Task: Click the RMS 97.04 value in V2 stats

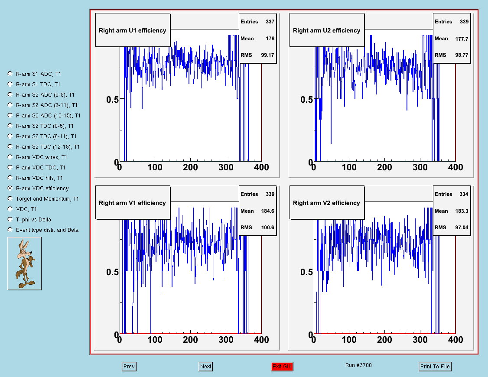Action: [462, 227]
